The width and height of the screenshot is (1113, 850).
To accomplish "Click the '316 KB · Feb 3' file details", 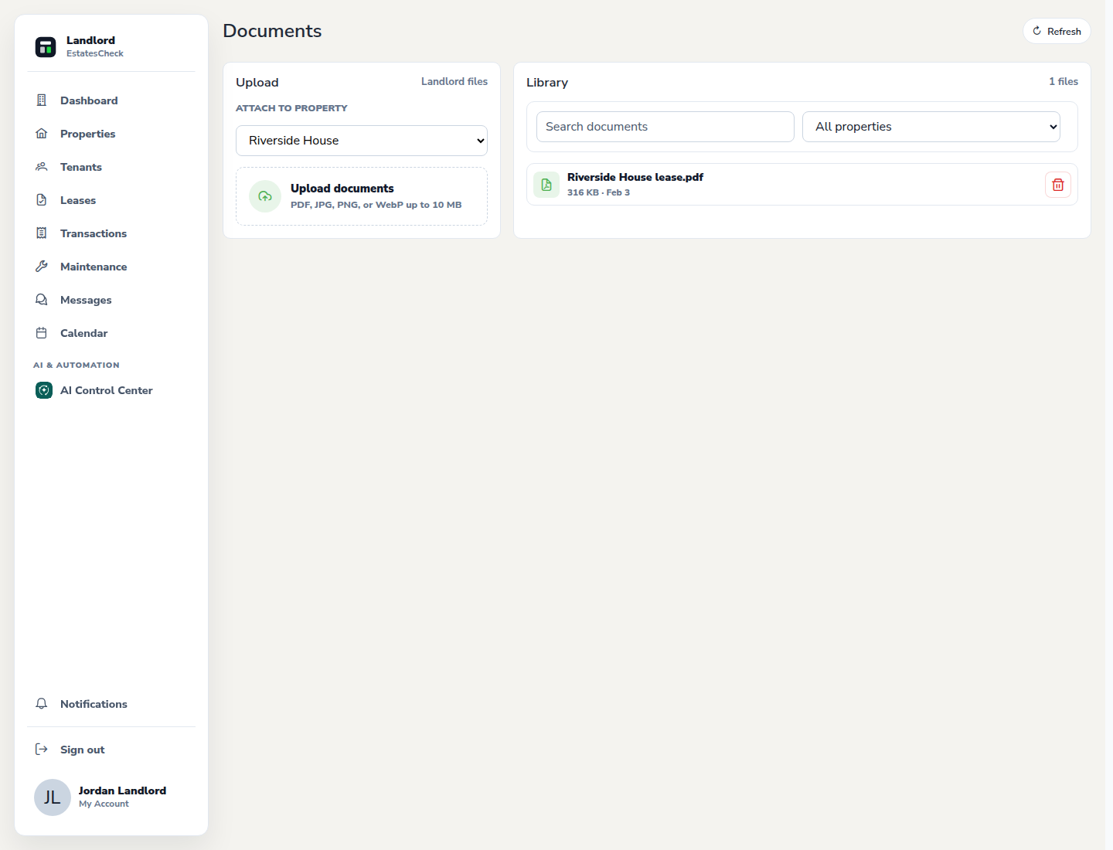I will (598, 192).
